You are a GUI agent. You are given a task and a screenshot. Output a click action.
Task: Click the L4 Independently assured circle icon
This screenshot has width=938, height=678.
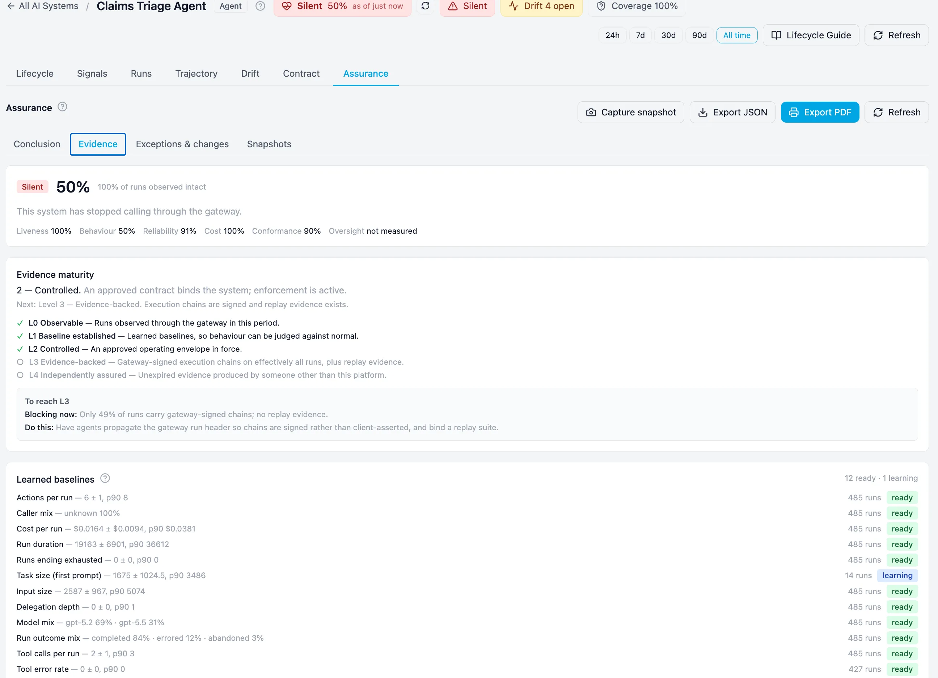pos(20,376)
